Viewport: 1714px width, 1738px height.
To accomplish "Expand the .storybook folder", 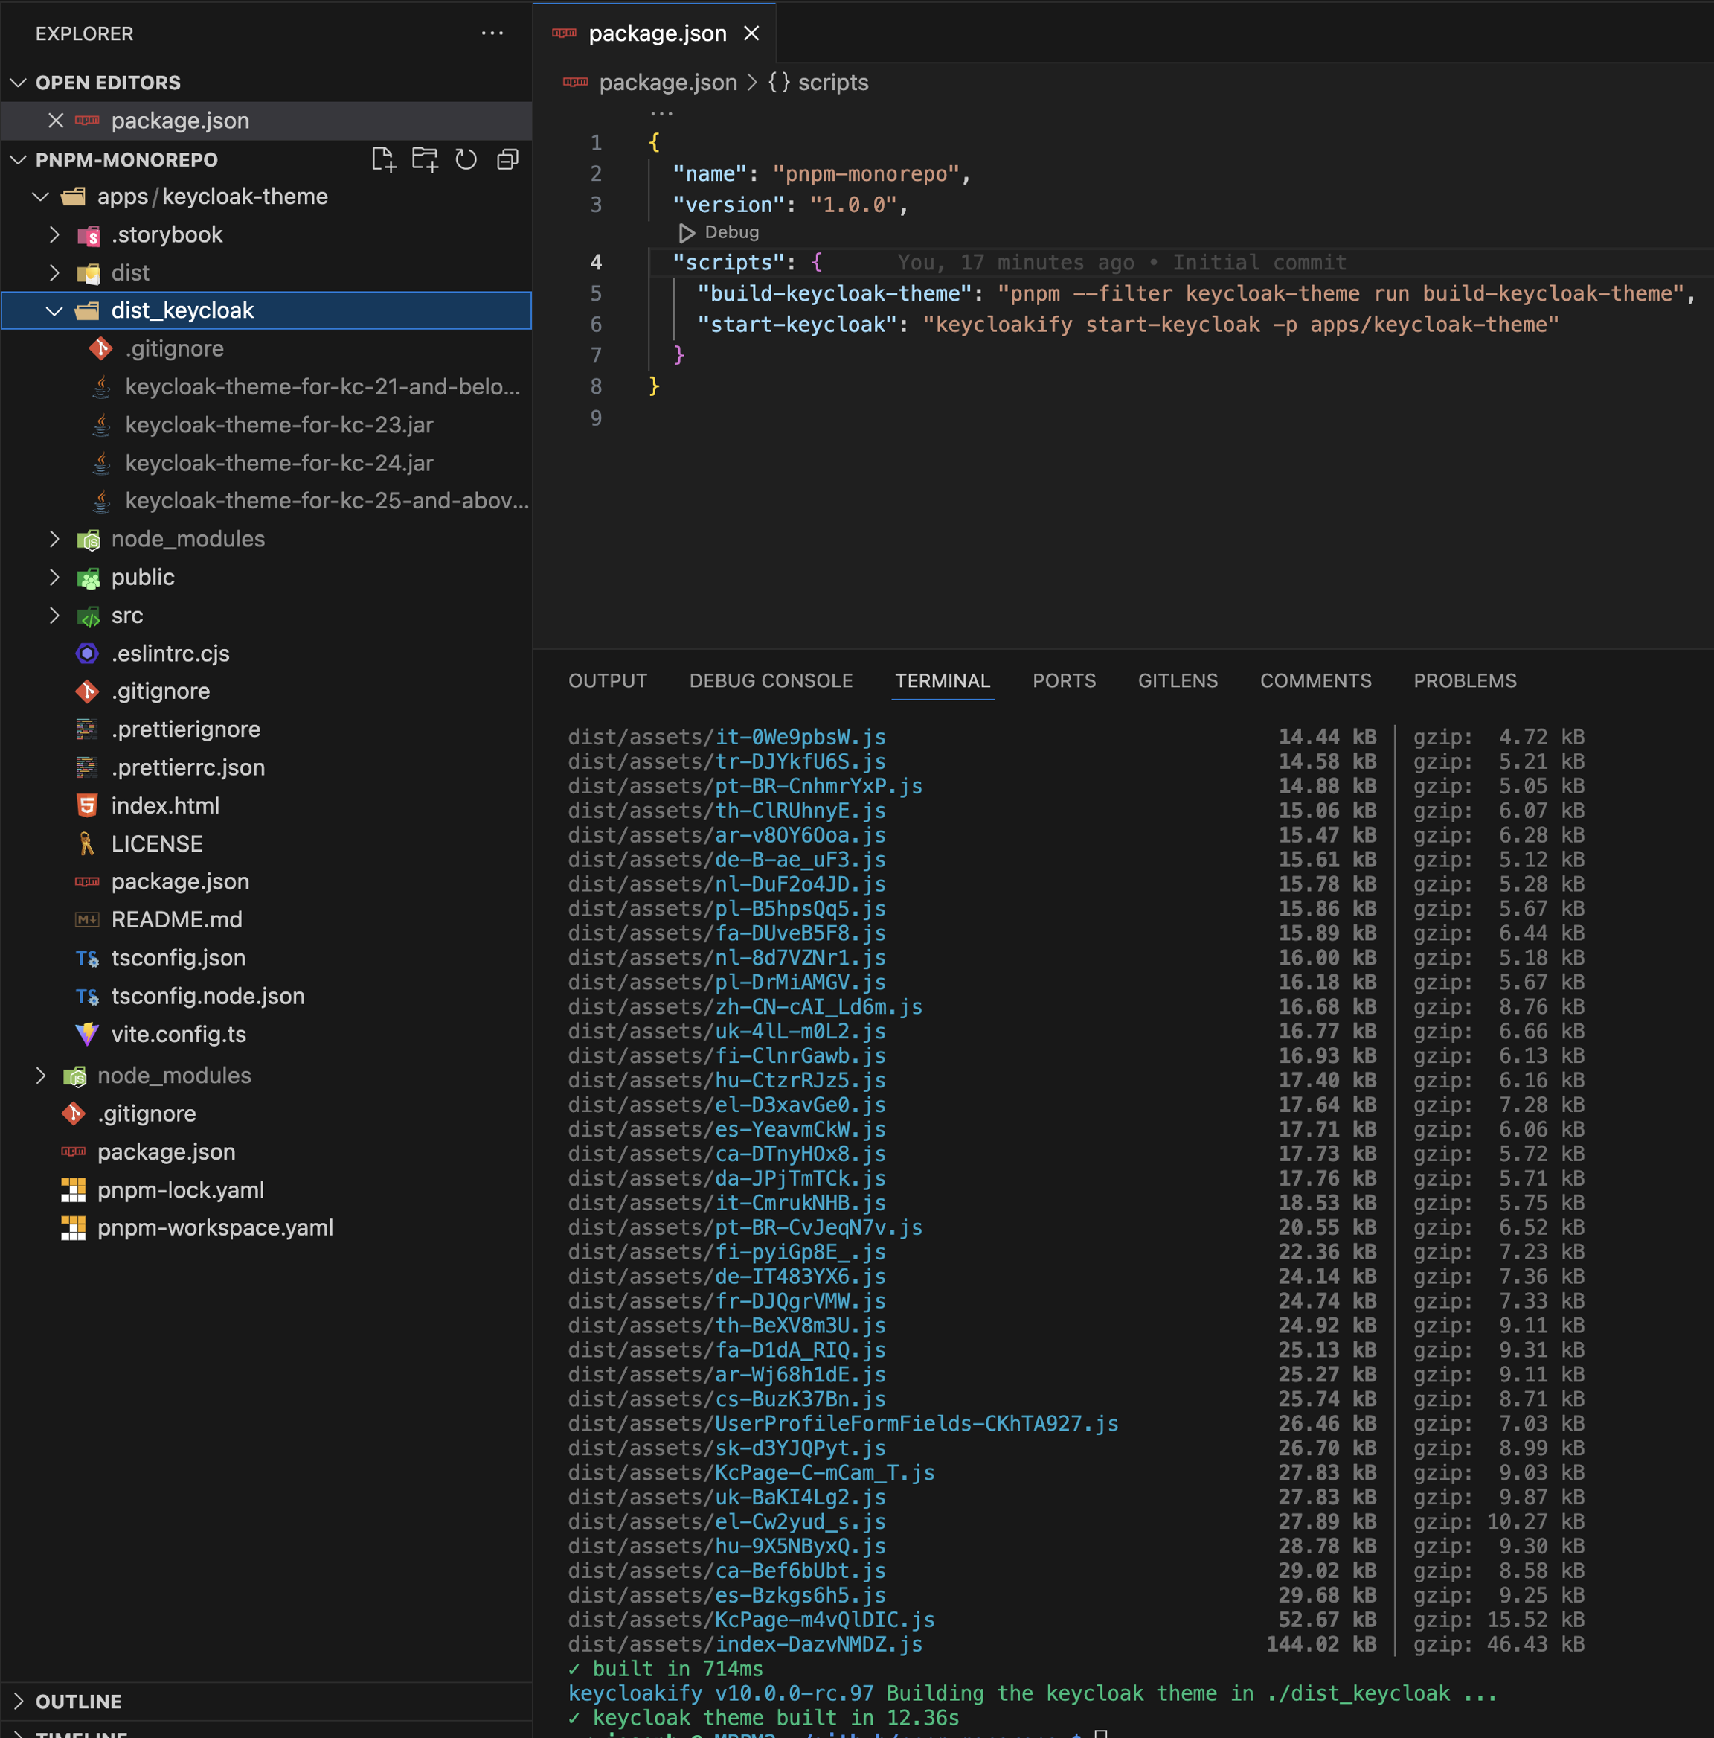I will [x=55, y=234].
